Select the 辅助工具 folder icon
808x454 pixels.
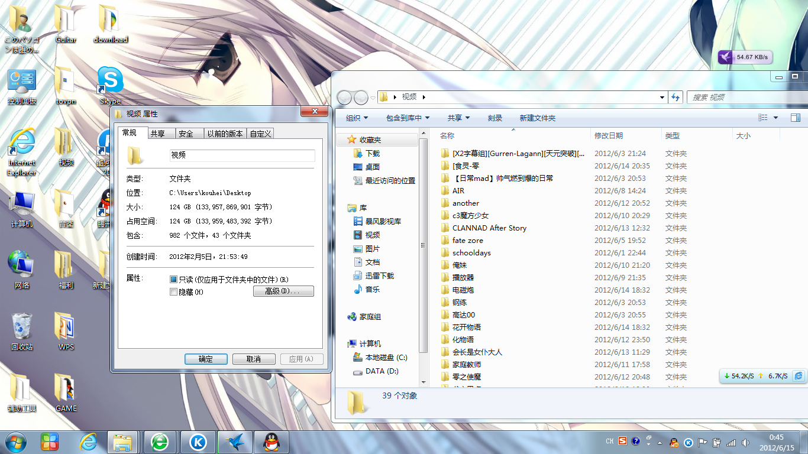click(x=22, y=393)
